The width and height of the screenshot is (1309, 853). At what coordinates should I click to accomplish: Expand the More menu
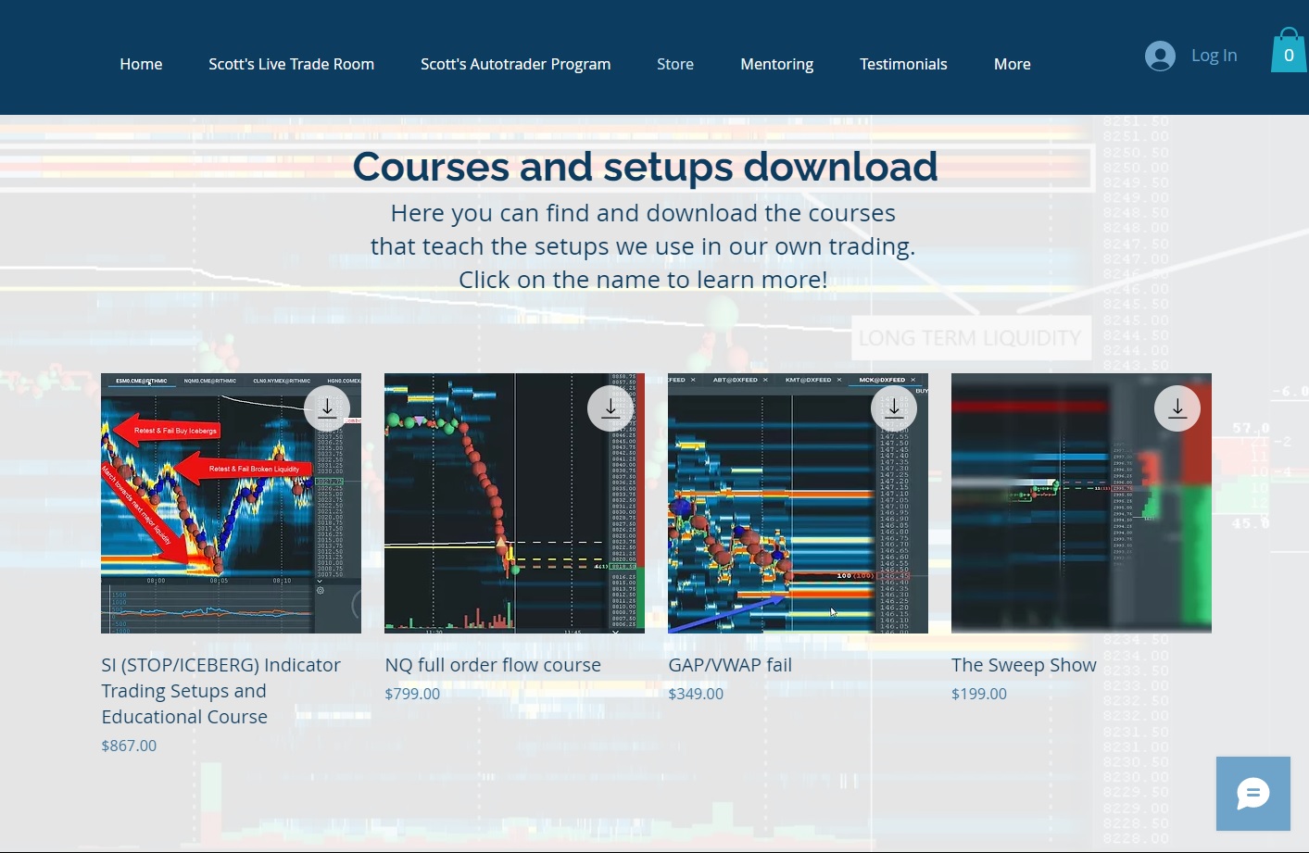pyautogui.click(x=1013, y=64)
